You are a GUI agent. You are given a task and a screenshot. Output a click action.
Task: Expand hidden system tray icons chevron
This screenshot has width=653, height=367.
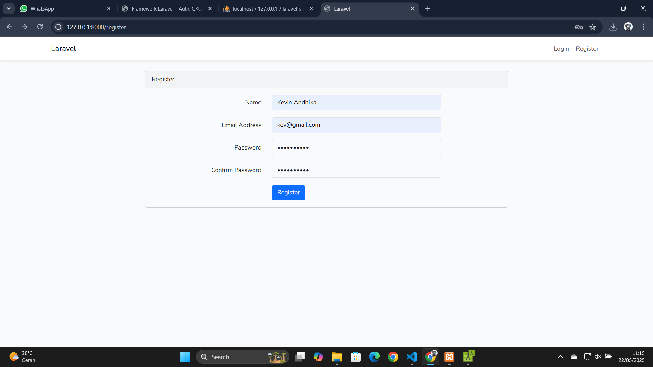pyautogui.click(x=560, y=357)
